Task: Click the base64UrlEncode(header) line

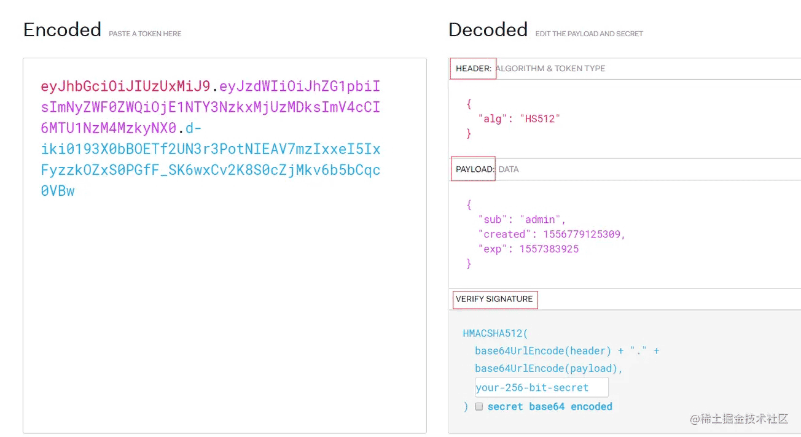Action: 542,350
